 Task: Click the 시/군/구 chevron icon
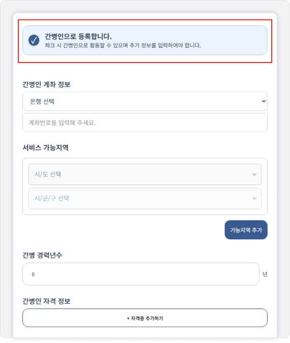[254, 198]
